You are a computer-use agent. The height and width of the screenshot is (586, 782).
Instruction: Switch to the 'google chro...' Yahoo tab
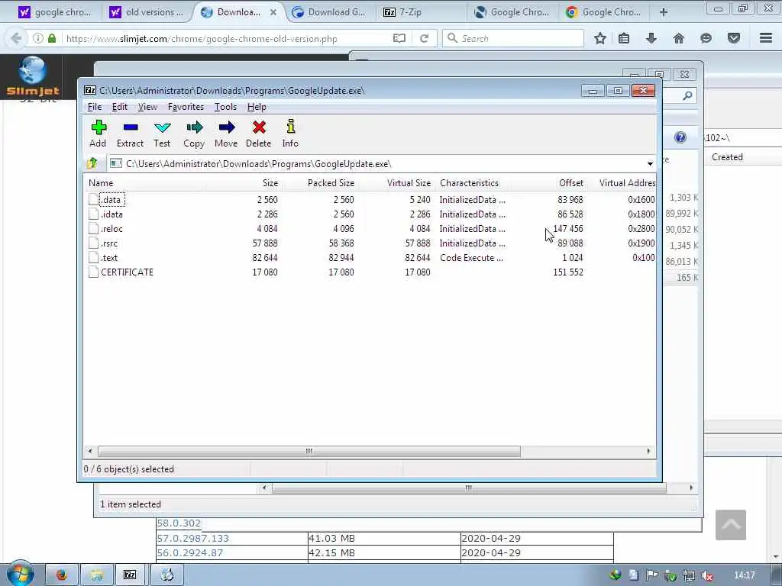click(54, 12)
